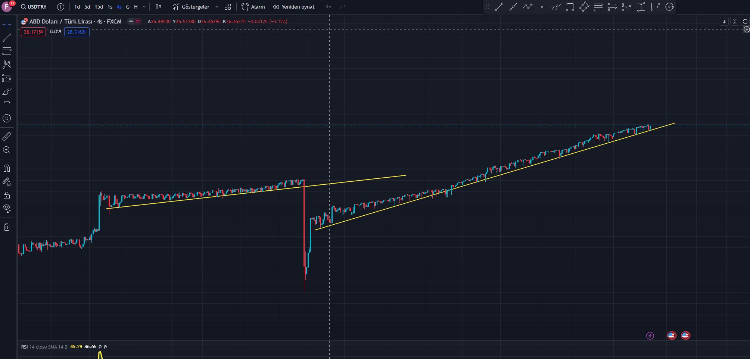
Task: Toggle lock all drawings
Action: [x=7, y=195]
